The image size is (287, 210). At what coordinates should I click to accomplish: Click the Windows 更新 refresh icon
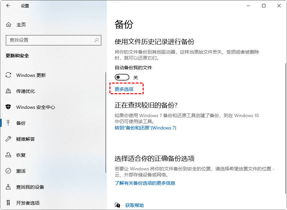click(9, 75)
